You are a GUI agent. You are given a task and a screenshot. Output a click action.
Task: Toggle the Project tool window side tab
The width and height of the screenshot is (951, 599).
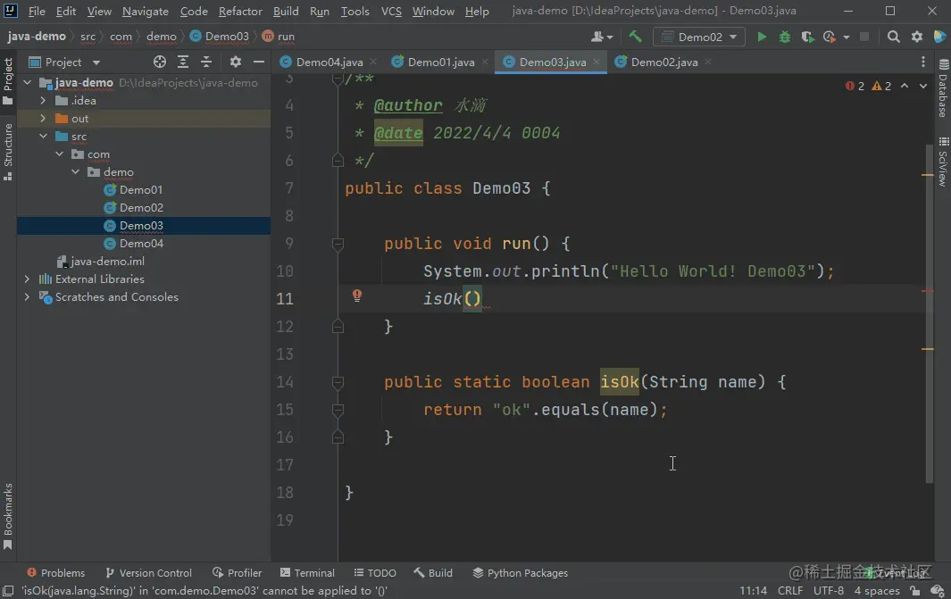[8, 81]
